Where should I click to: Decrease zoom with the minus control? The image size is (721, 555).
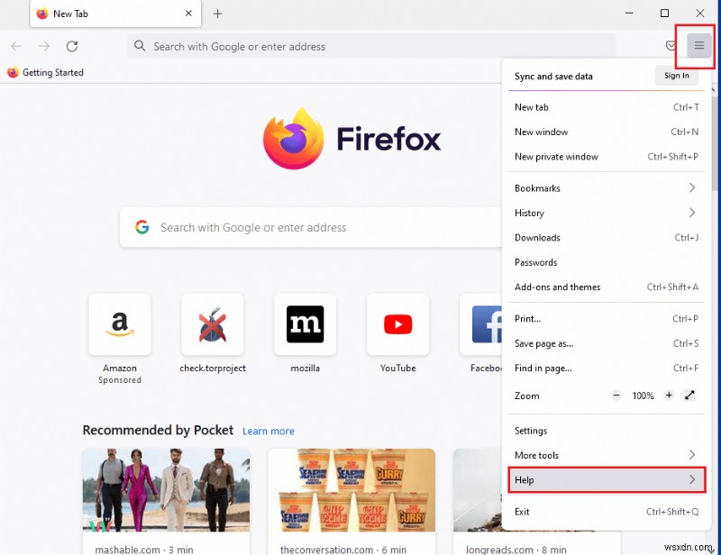(x=618, y=395)
